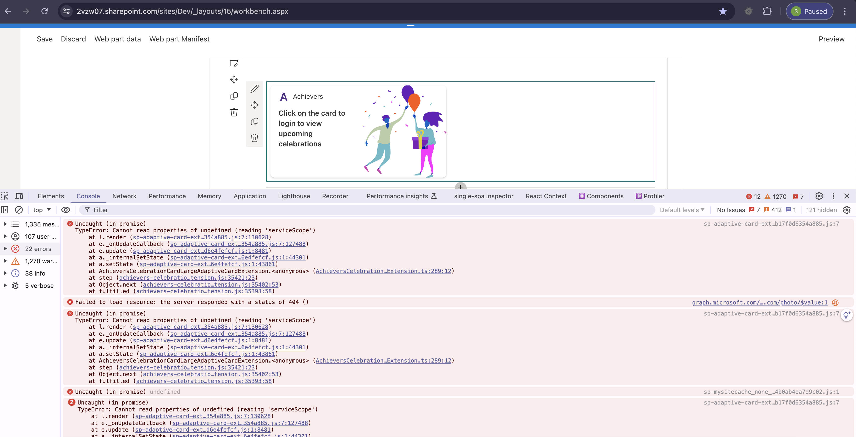The width and height of the screenshot is (856, 437).
Task: Bookmark the page with the star icon
Action: 722,11
